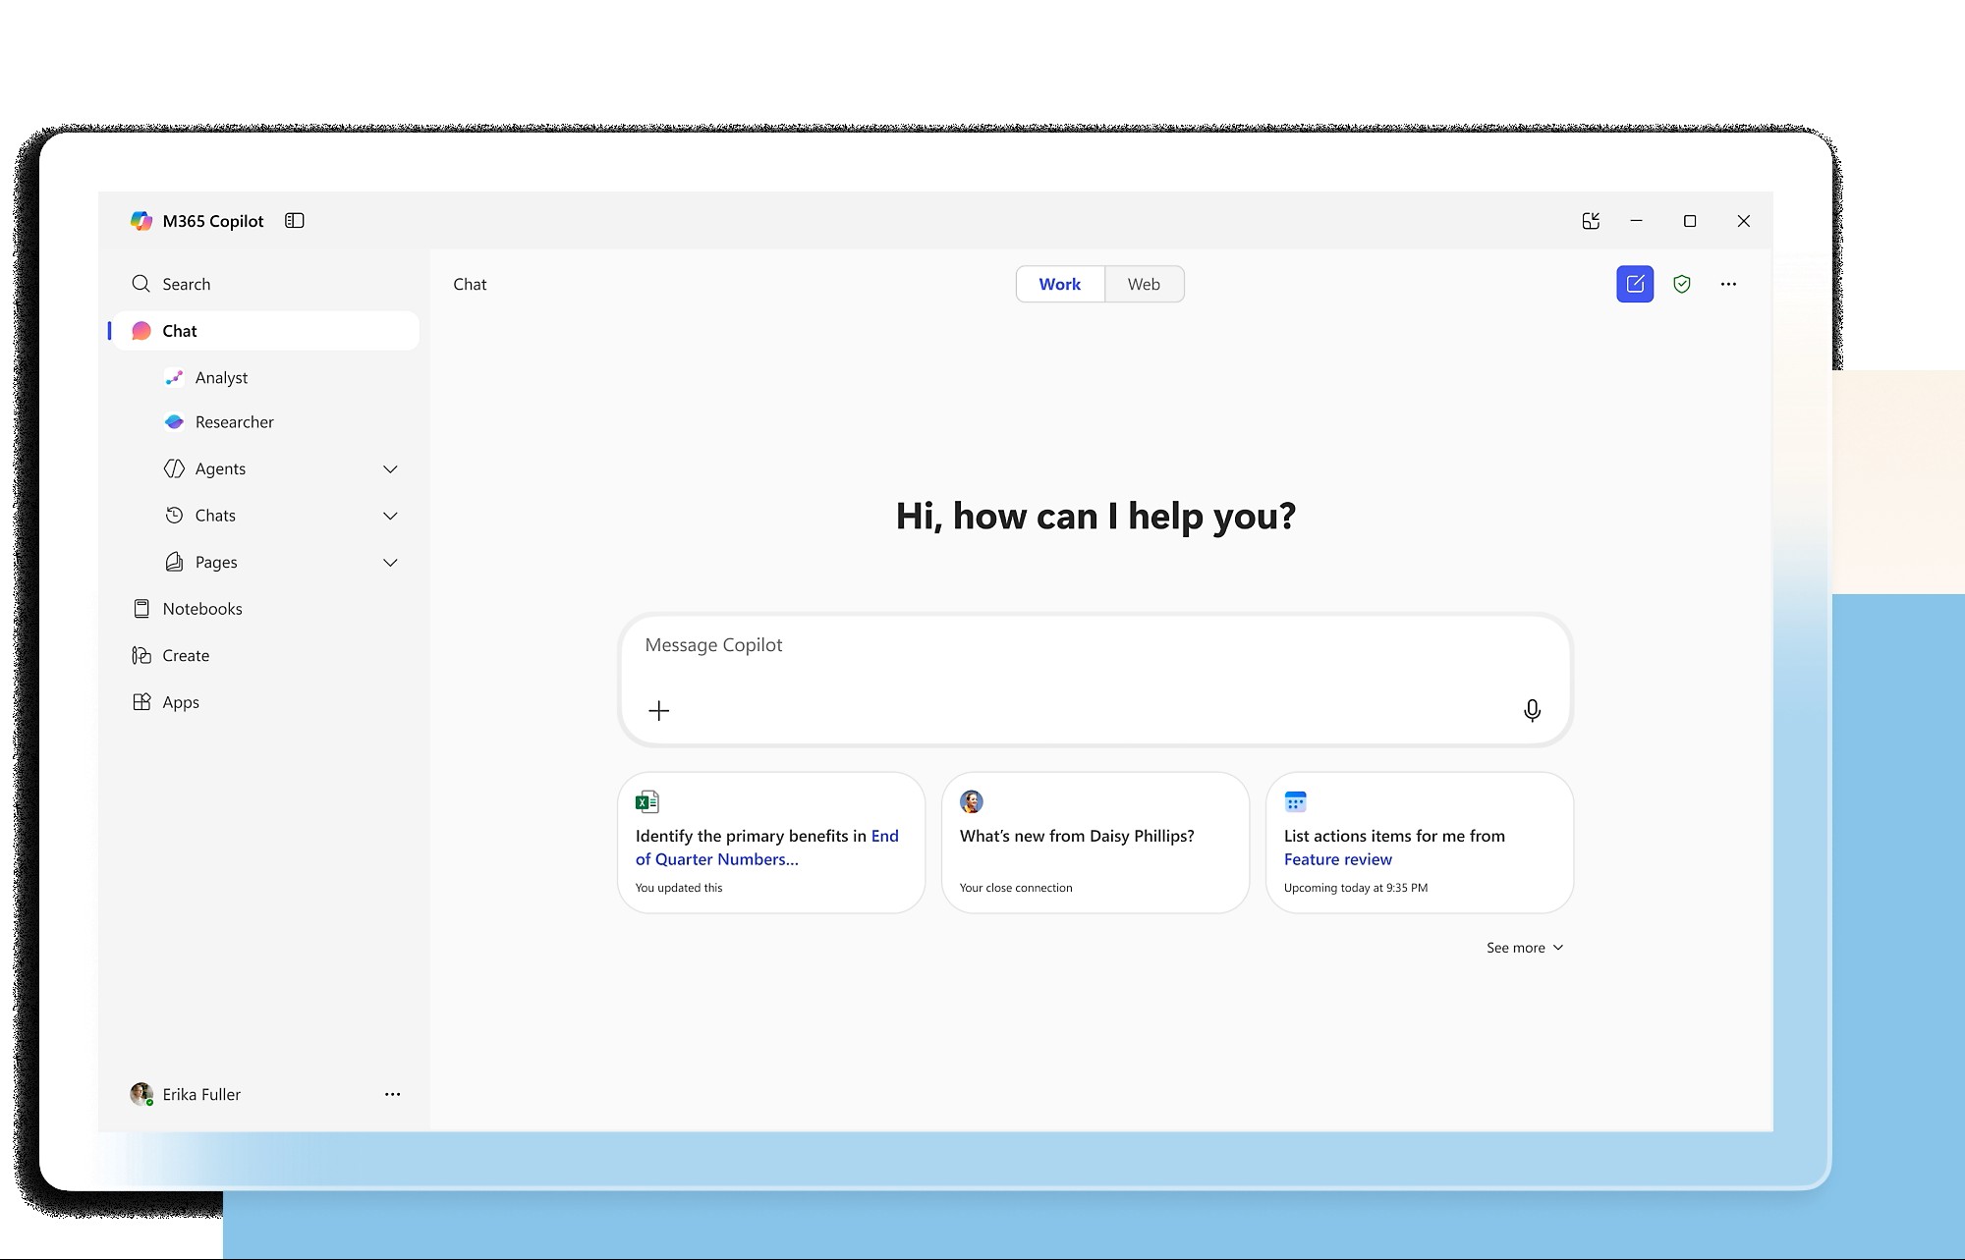Viewport: 1965px width, 1260px height.
Task: Click the Chat header label
Action: coord(470,284)
